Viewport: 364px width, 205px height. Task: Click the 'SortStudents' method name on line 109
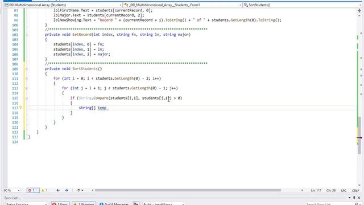[85, 69]
